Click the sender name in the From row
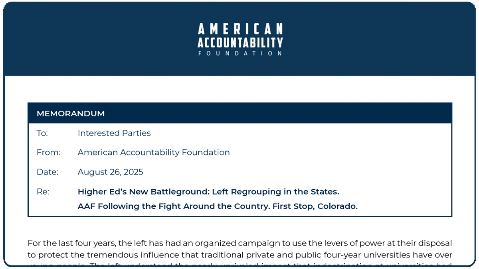 click(154, 152)
